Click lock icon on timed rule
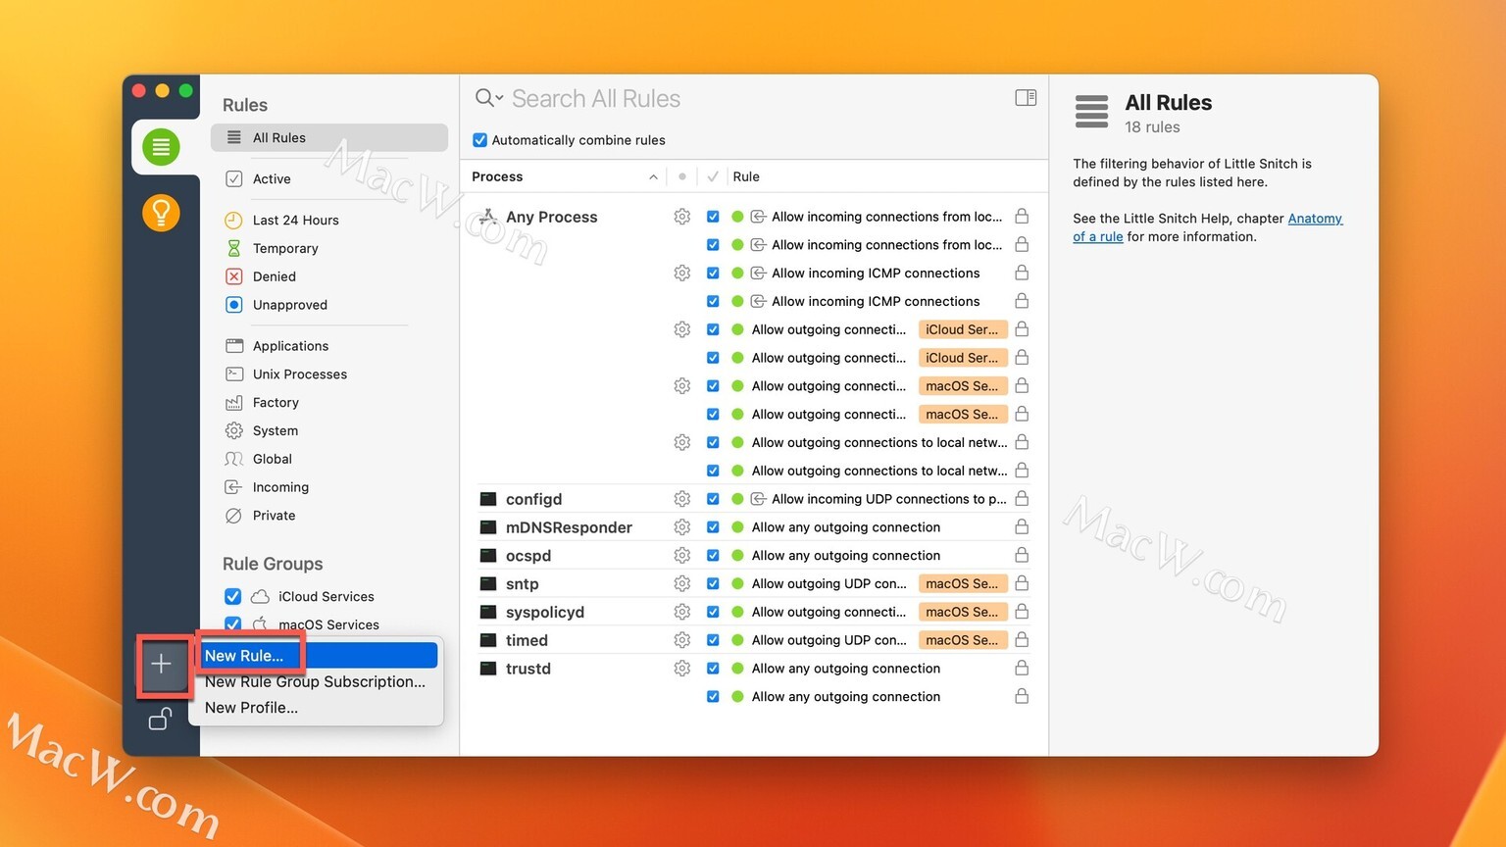The height and width of the screenshot is (847, 1506). 1022,639
